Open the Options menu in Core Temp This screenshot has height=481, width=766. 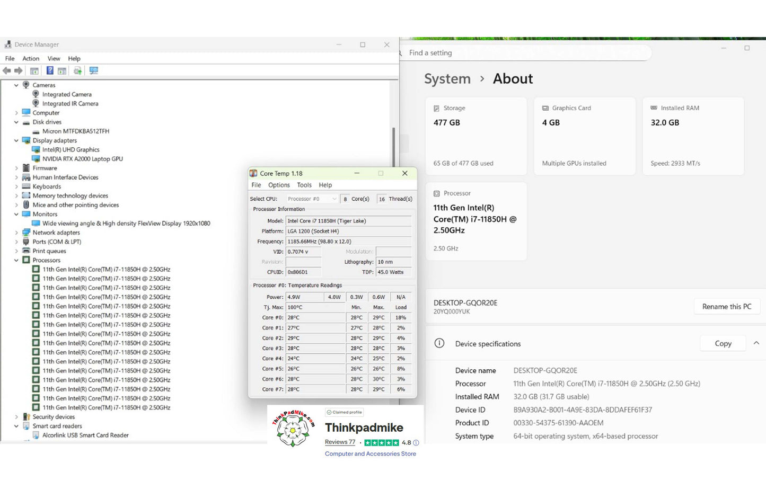tap(279, 185)
